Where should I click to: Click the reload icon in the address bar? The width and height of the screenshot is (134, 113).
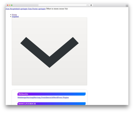87,5
